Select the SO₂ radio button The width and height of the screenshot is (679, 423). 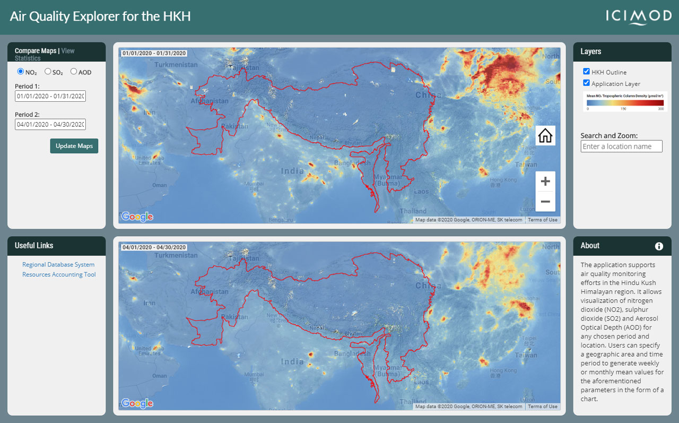tap(48, 71)
